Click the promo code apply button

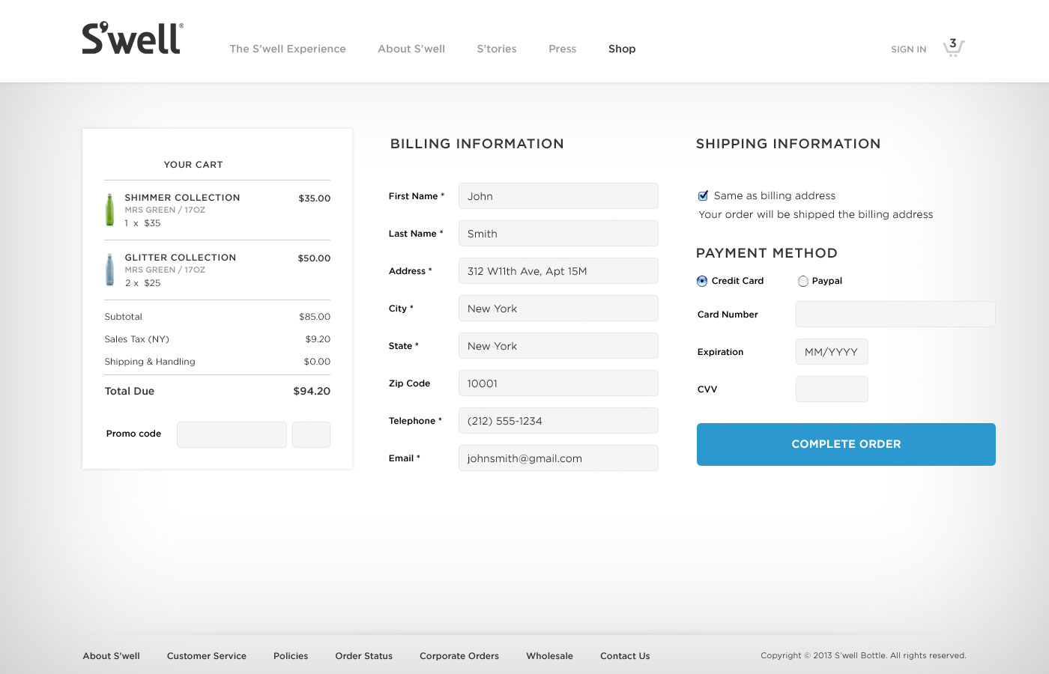pos(311,434)
